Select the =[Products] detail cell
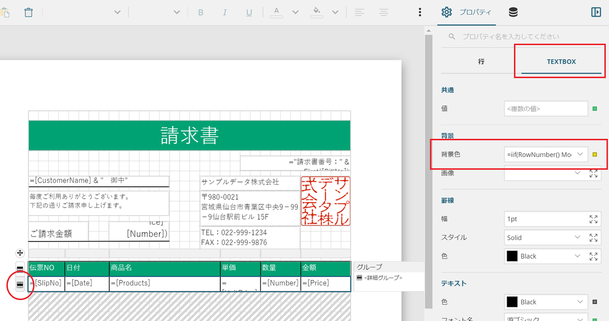The height and width of the screenshot is (321, 609). [165, 284]
